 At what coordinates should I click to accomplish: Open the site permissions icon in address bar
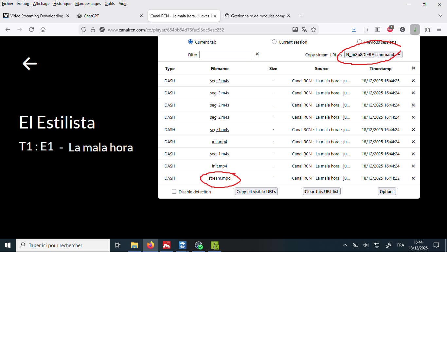pos(102,29)
